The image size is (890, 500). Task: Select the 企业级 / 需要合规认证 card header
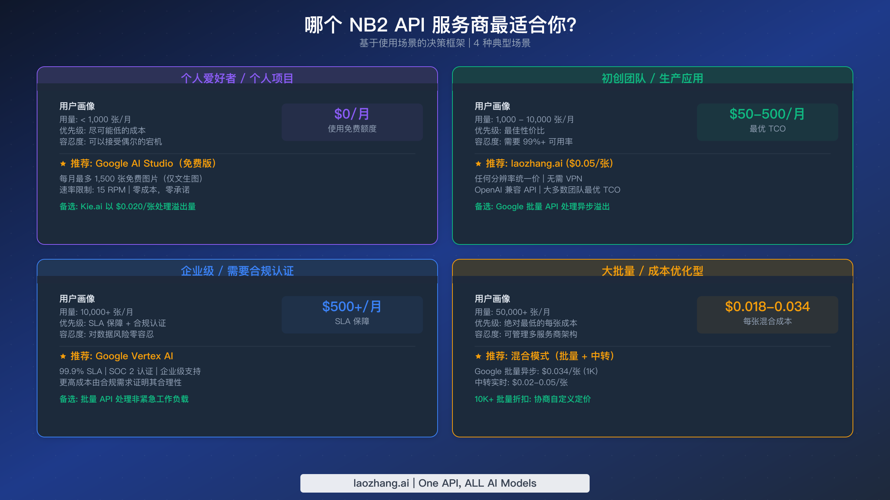(x=237, y=271)
